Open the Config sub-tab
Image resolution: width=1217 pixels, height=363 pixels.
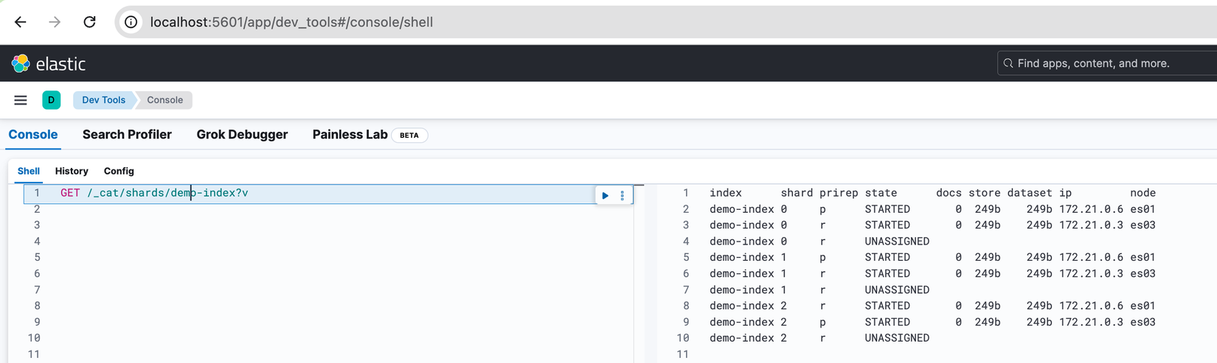point(119,171)
